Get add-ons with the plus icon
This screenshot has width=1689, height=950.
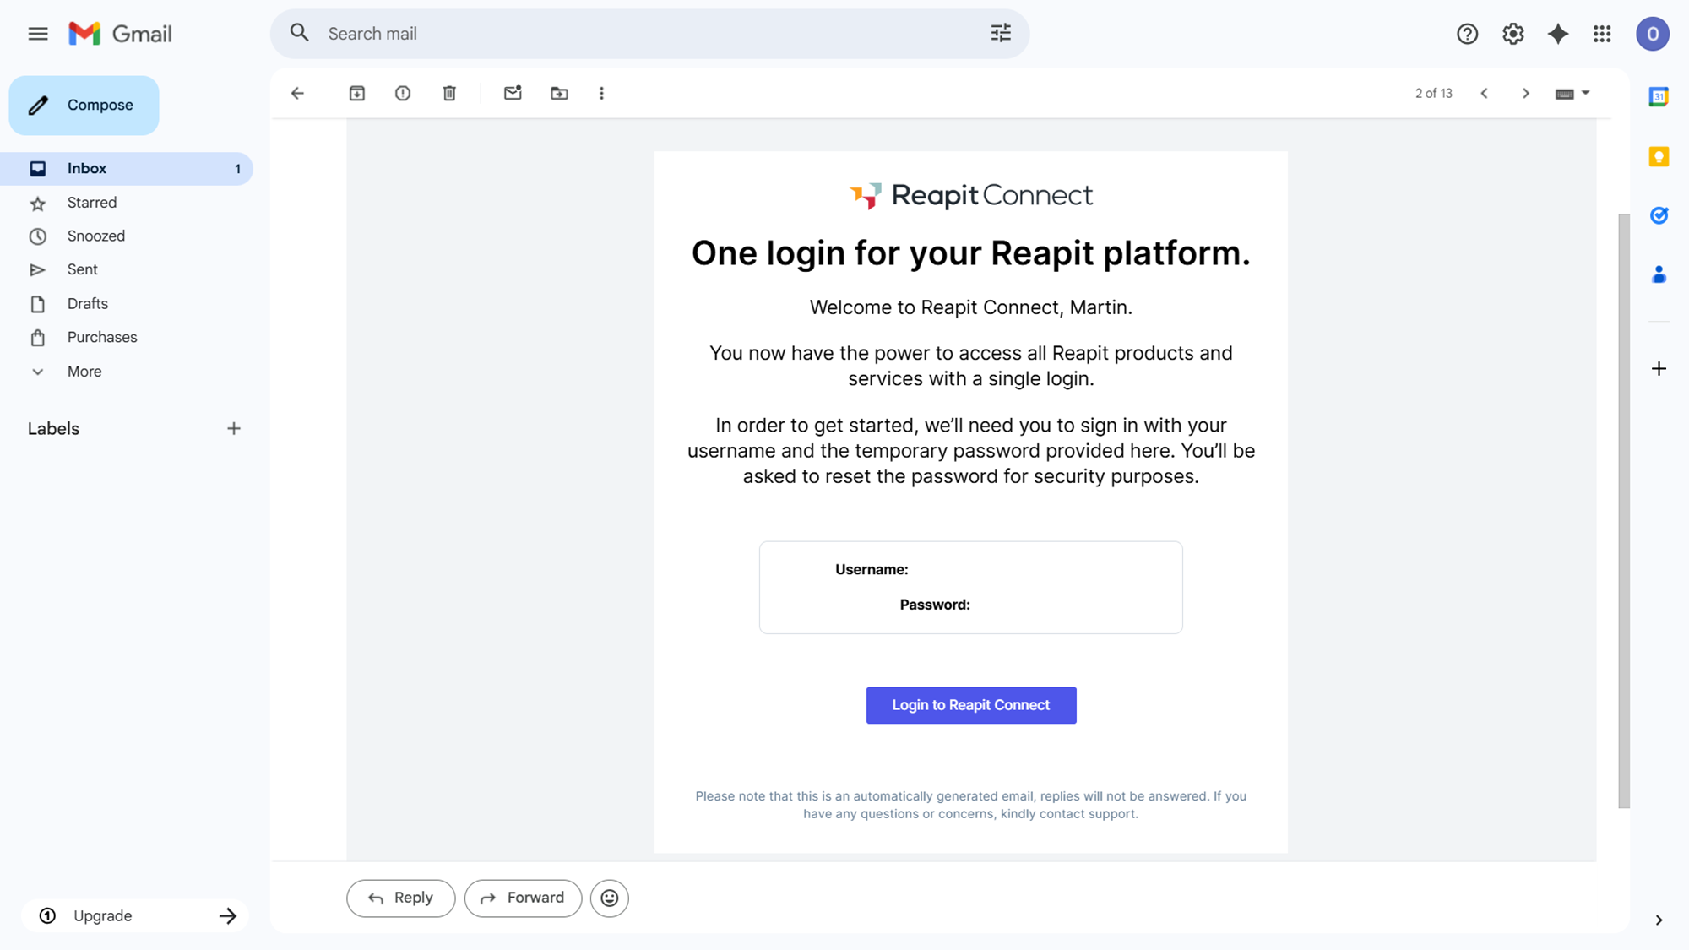click(1659, 368)
